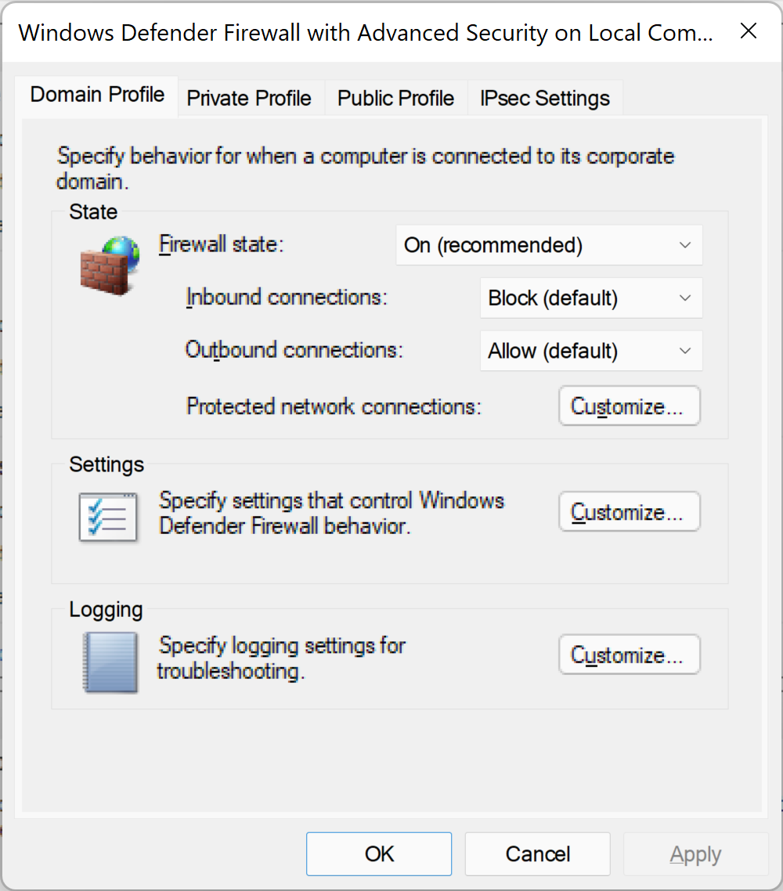
Task: Customize Windows Defender Firewall behavior settings
Action: tap(629, 511)
